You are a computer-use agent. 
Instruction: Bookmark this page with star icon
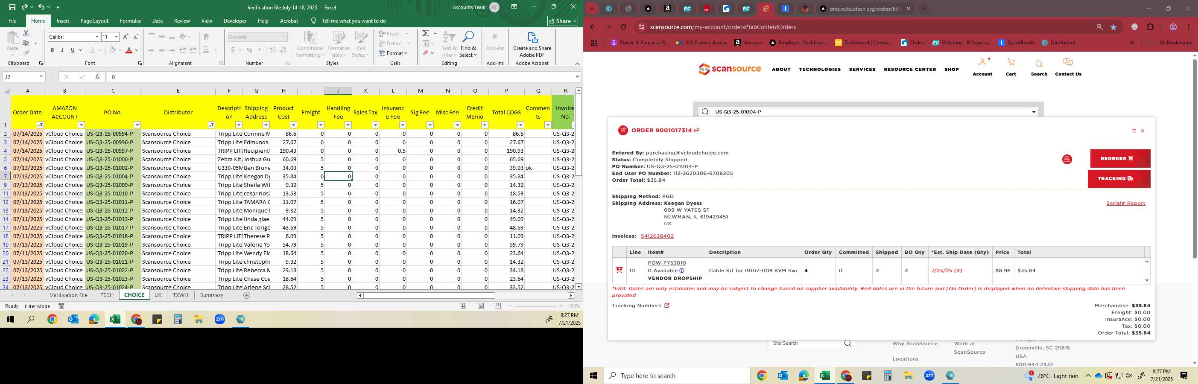(x=1113, y=27)
